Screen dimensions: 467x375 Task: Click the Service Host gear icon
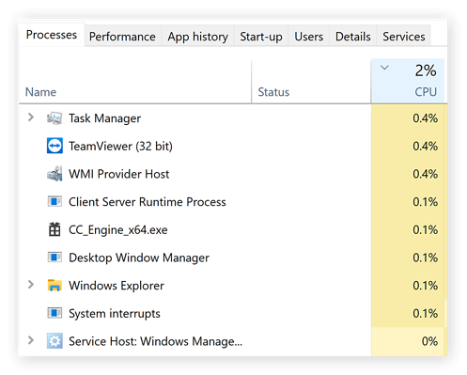tap(54, 341)
